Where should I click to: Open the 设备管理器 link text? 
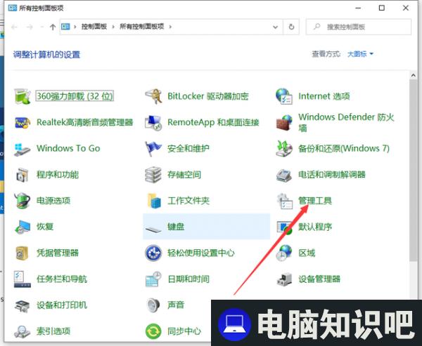319,279
